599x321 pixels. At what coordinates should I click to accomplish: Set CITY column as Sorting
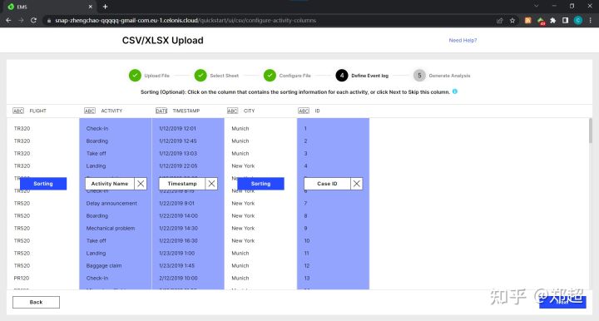(260, 184)
